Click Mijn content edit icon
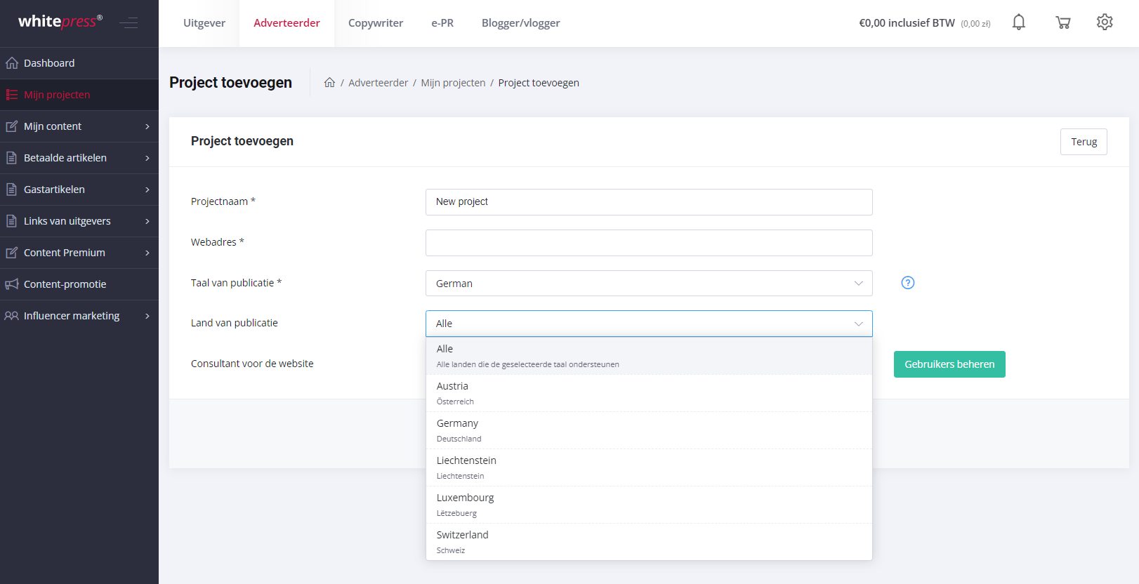1139x584 pixels. (12, 126)
